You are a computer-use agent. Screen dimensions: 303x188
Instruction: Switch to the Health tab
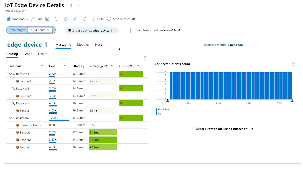[x=43, y=54]
